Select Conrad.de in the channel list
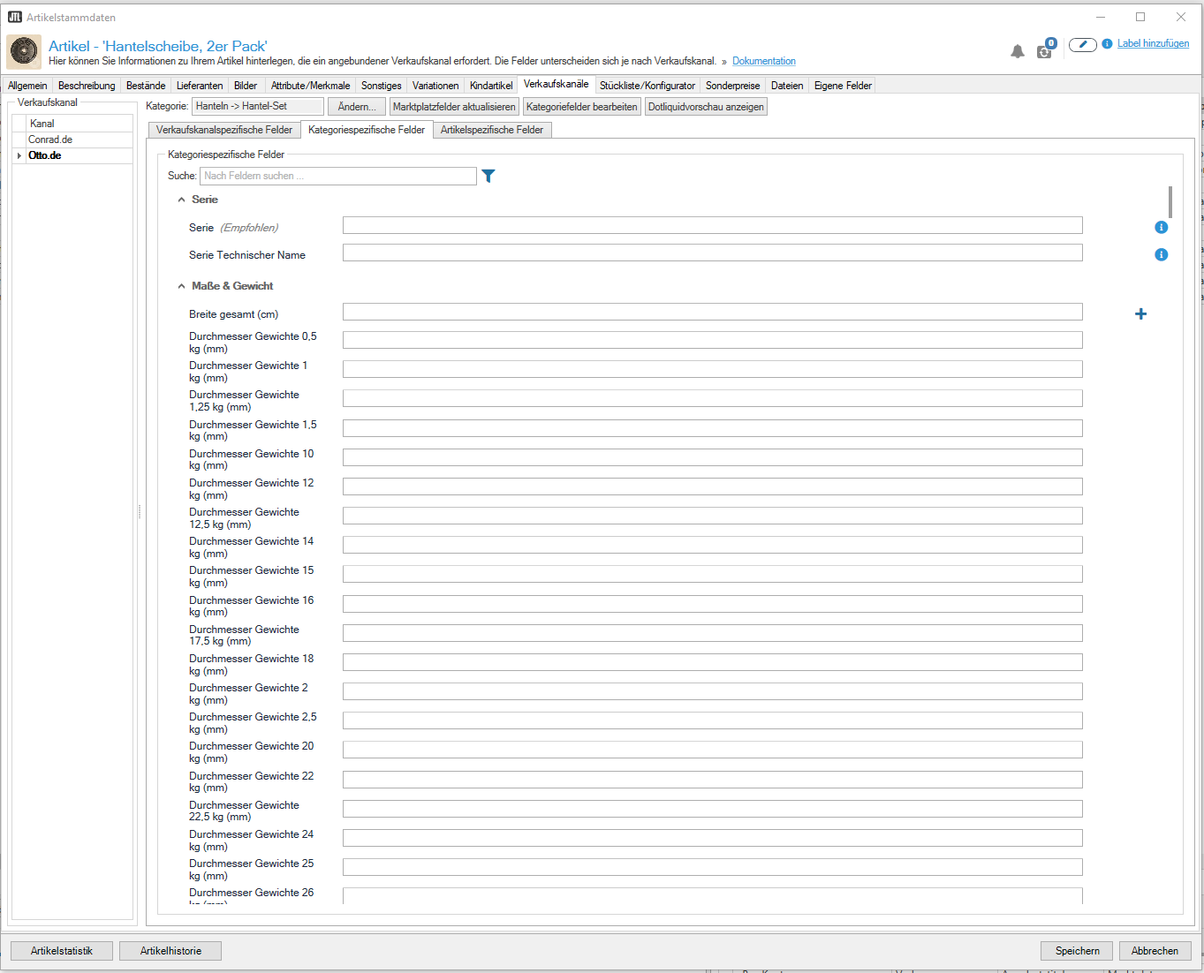 [50, 140]
